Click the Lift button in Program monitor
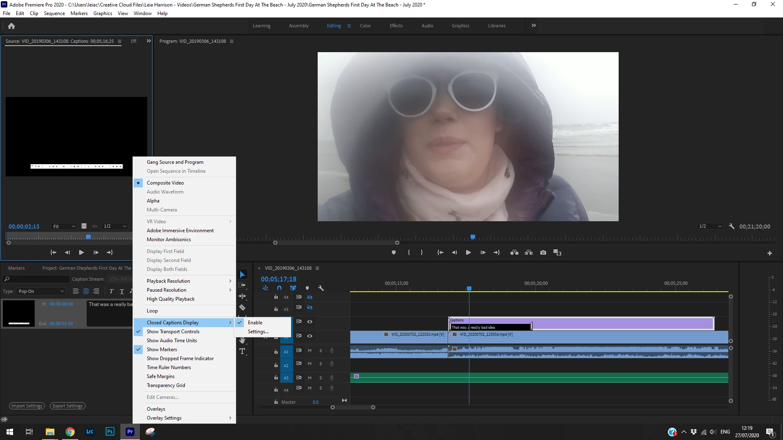The width and height of the screenshot is (783, 440). coord(514,253)
